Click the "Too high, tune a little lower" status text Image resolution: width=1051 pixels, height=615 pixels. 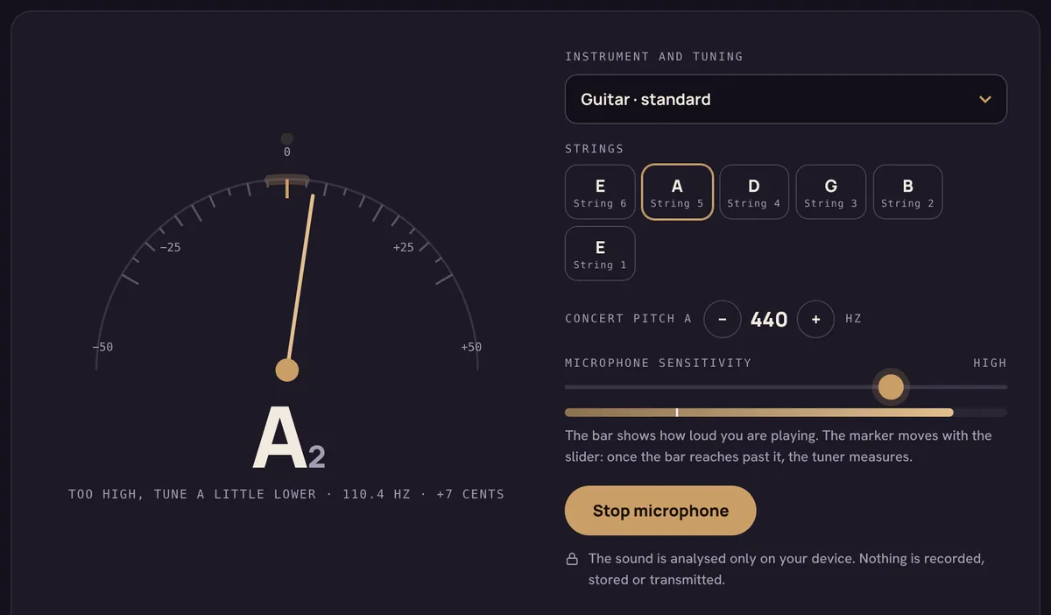point(193,494)
